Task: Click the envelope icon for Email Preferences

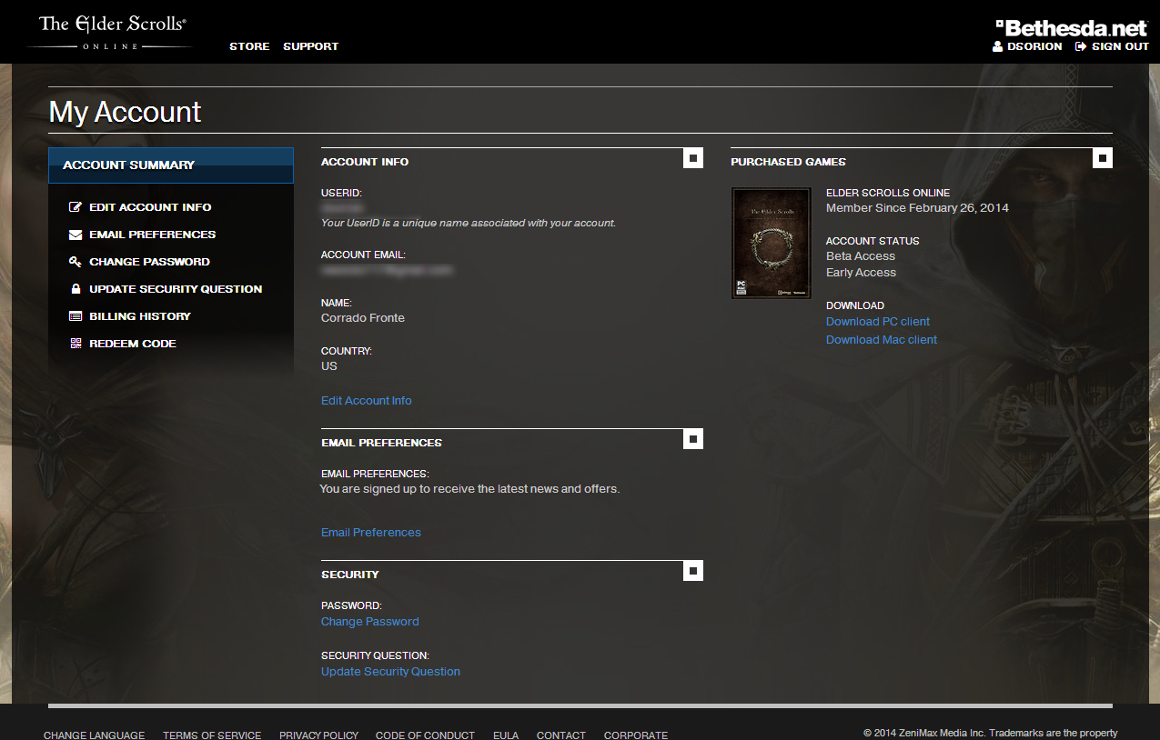Action: pos(76,235)
